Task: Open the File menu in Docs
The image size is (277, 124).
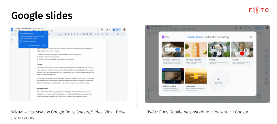Action: pos(16,31)
